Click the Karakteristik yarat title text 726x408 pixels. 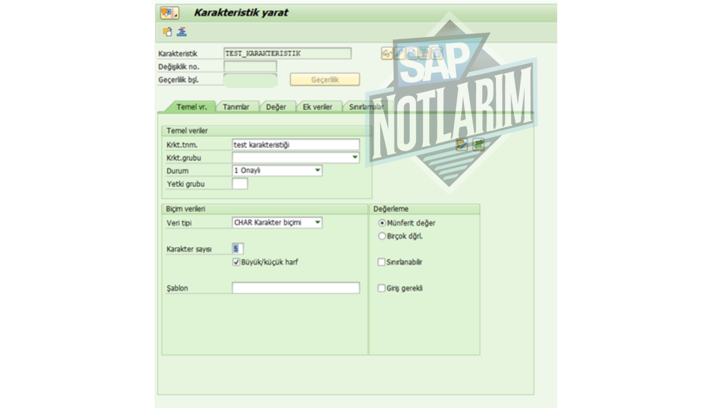241,13
